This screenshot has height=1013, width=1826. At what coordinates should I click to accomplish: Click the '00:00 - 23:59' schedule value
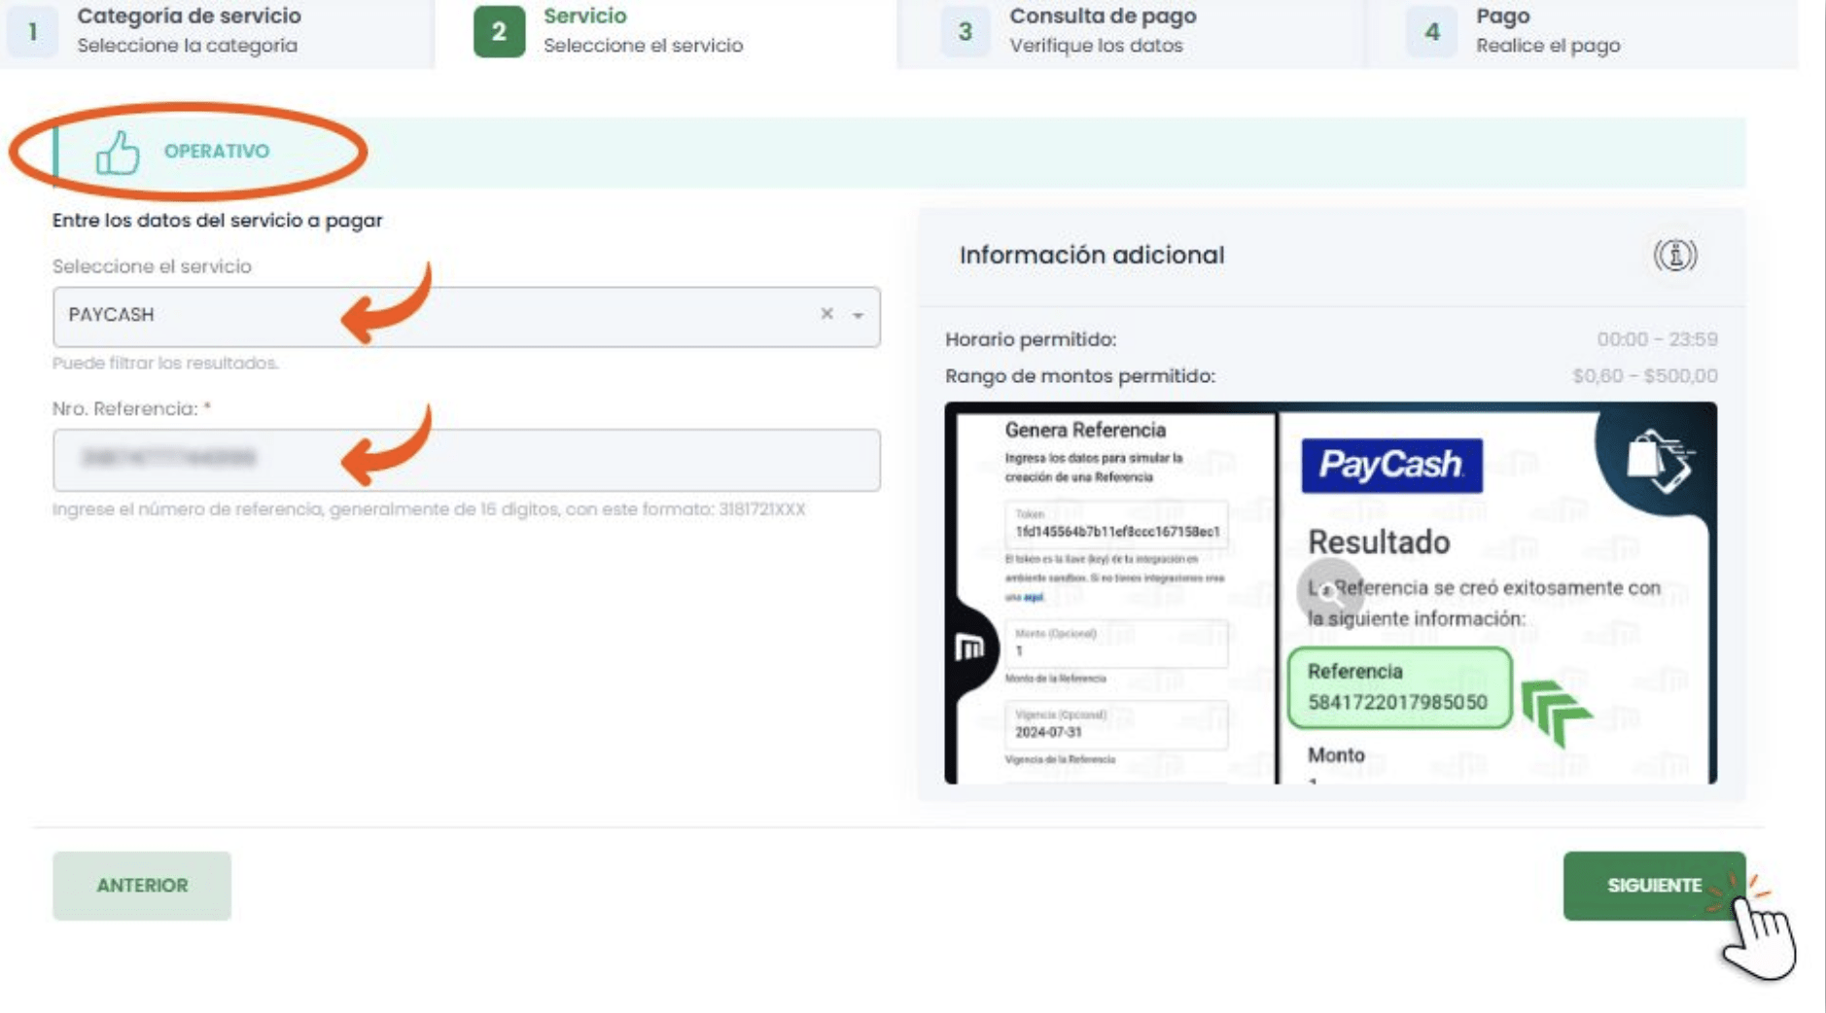tap(1657, 339)
